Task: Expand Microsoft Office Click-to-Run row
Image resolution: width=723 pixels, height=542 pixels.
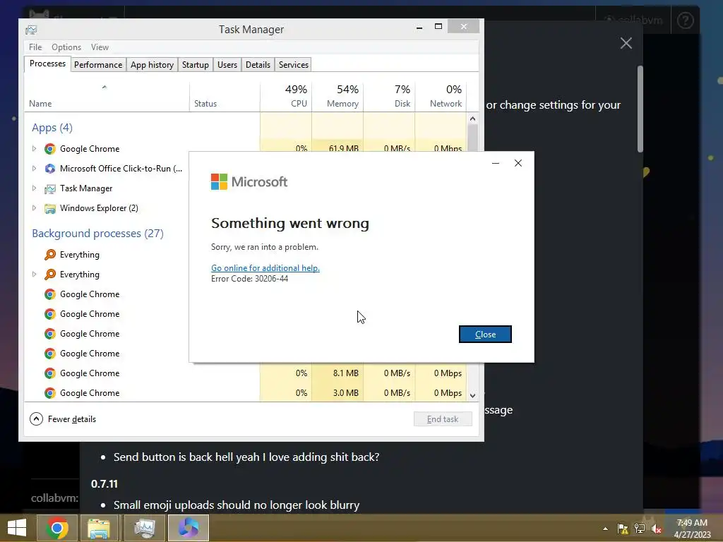Action: [x=34, y=169]
